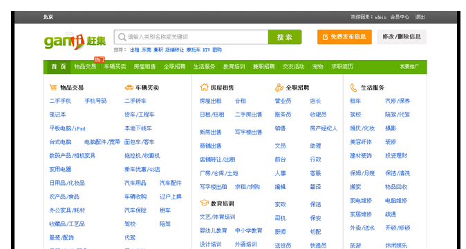
Task: Click 退出 to log out
Action: click(x=420, y=17)
